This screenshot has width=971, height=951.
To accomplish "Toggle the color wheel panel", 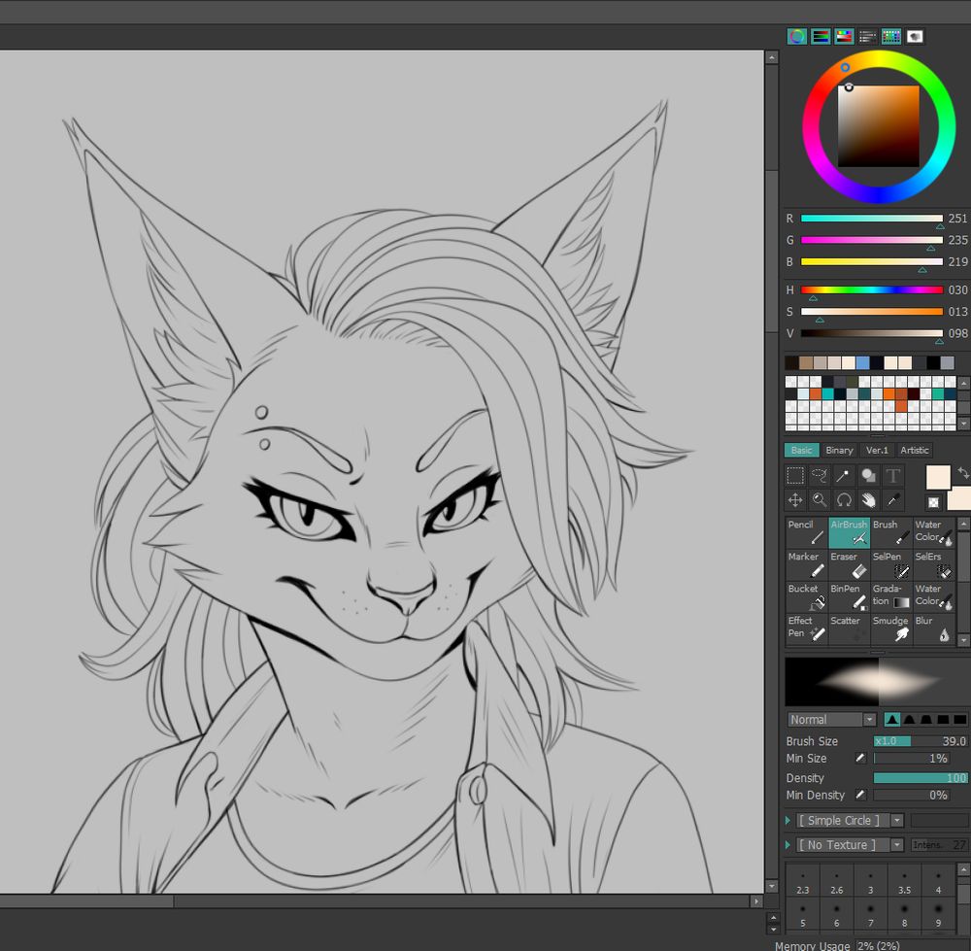I will (x=796, y=37).
